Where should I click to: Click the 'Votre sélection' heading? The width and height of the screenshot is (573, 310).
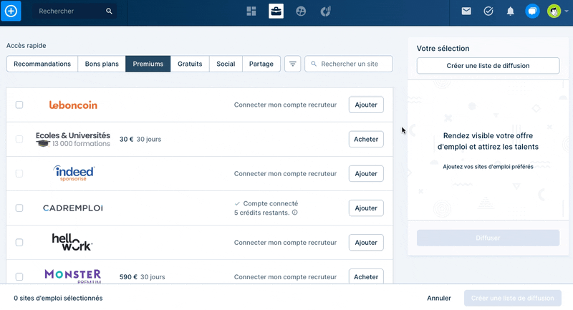tap(443, 49)
